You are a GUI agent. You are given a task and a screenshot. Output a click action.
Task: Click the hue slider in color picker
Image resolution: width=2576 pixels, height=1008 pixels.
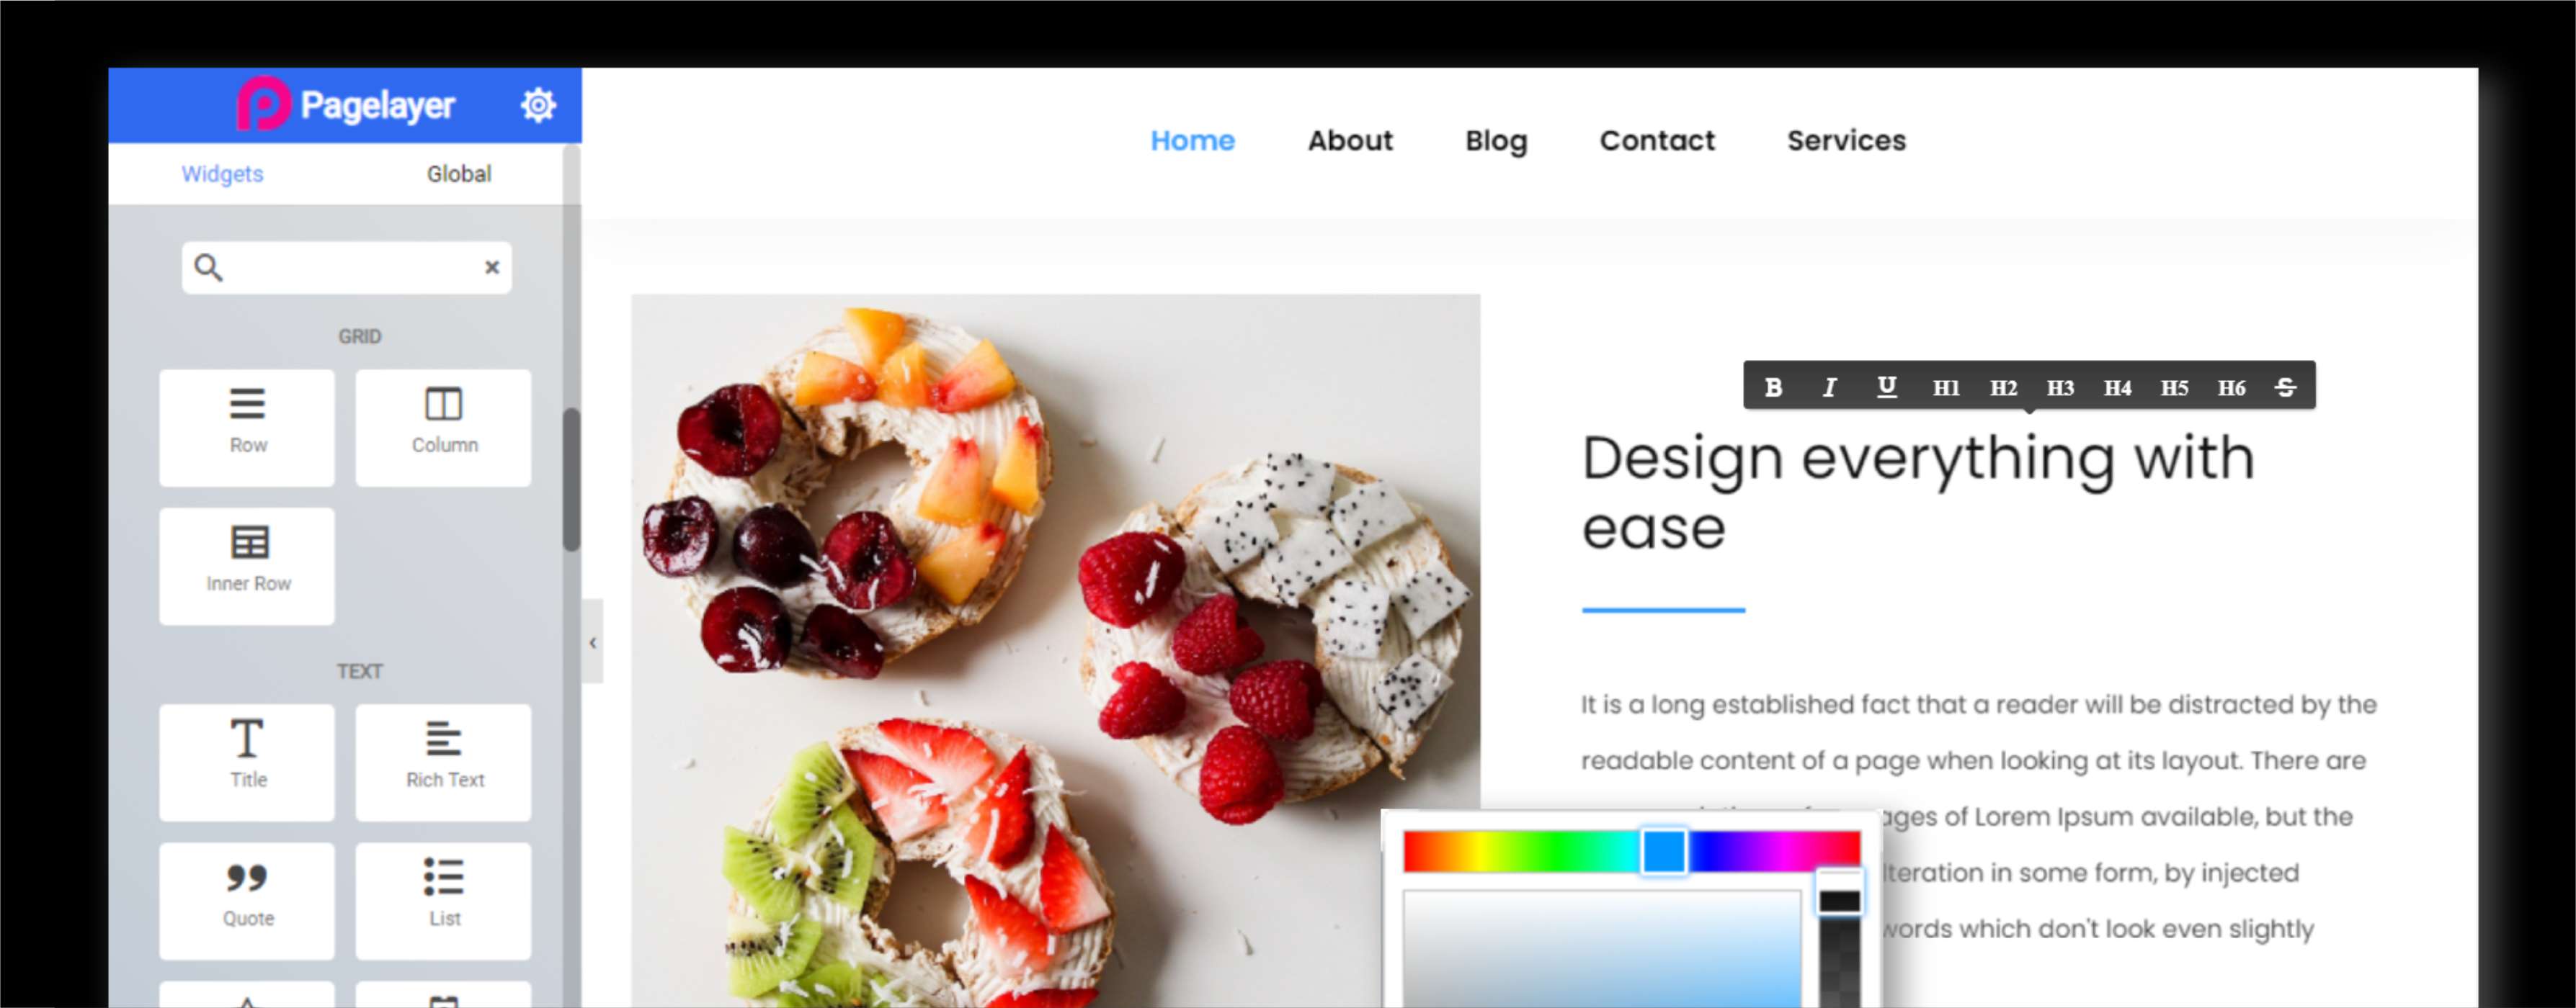pyautogui.click(x=1631, y=851)
